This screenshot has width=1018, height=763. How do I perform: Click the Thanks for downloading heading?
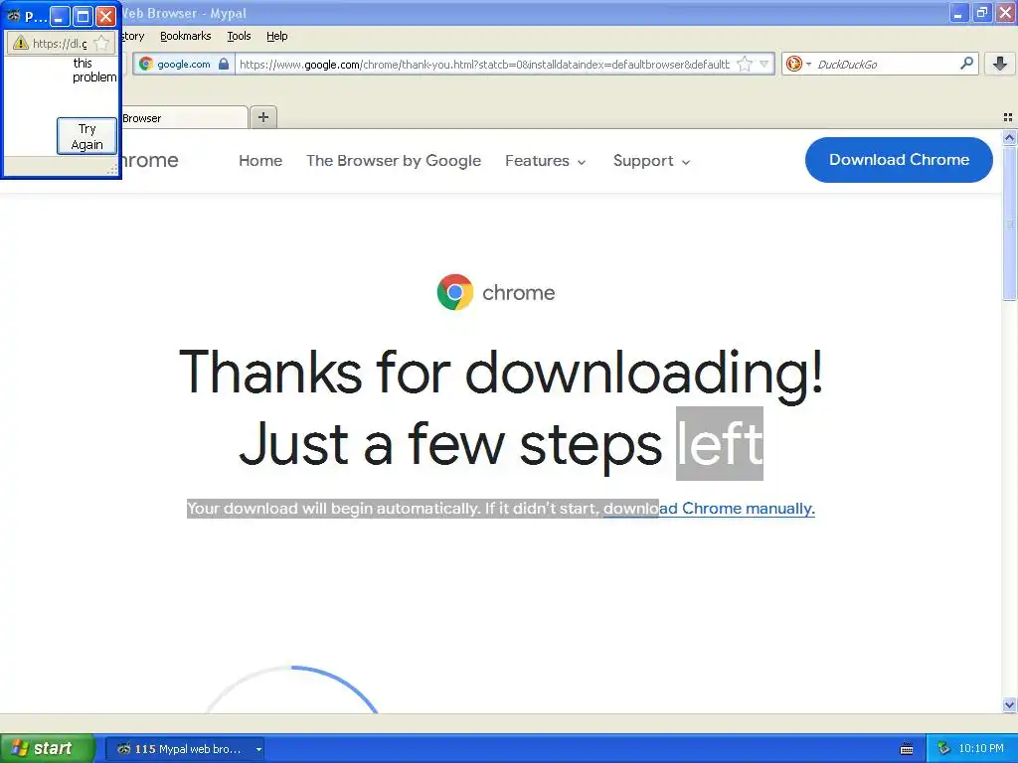point(501,372)
